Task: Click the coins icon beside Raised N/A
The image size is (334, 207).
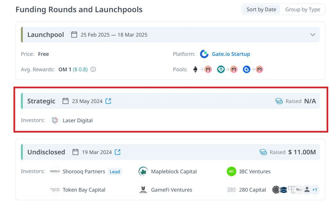Action: (x=279, y=101)
